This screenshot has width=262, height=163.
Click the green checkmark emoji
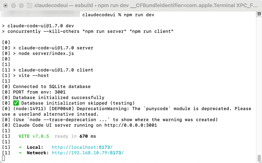(x=16, y=103)
